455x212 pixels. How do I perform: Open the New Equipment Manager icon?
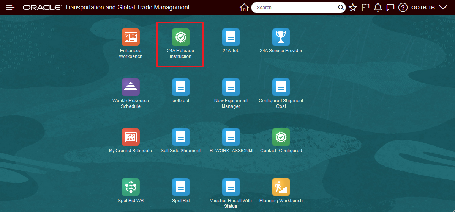pos(231,87)
